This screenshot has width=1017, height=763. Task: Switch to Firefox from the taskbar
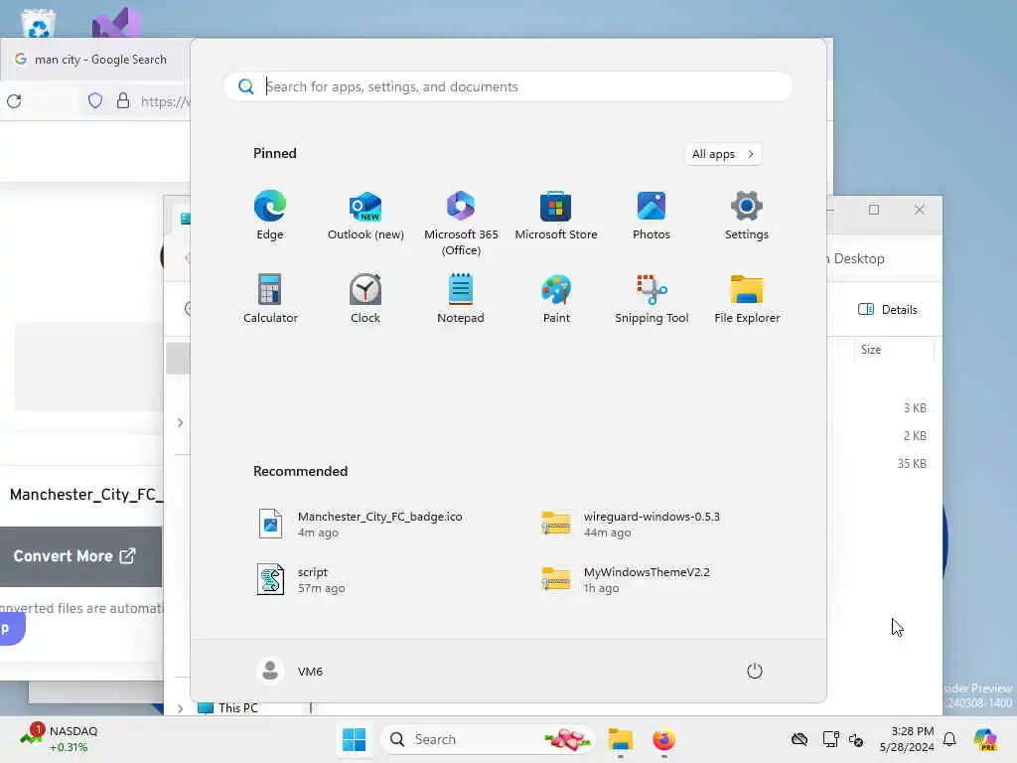[x=663, y=739]
